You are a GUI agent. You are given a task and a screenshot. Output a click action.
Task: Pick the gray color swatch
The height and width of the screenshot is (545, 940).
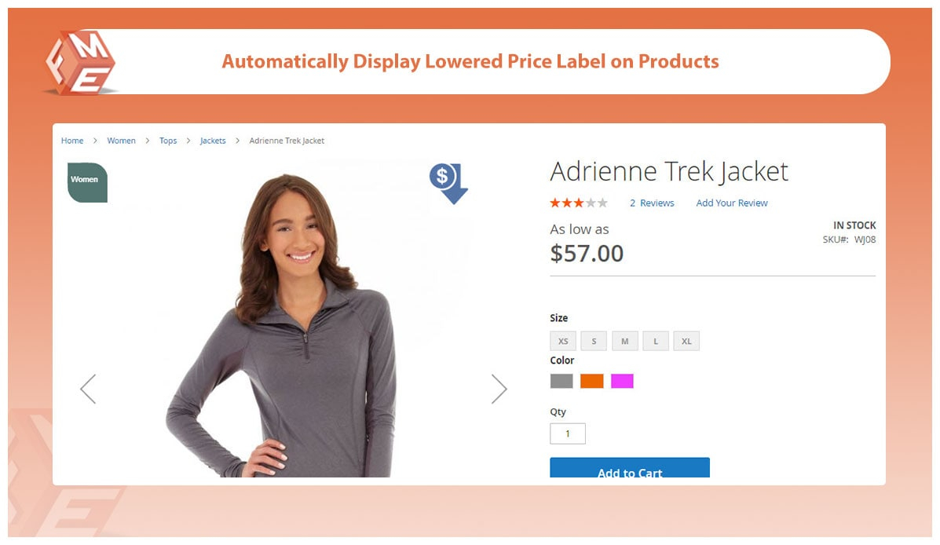click(561, 382)
